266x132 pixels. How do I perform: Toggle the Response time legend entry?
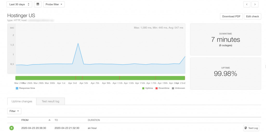pos(25,88)
